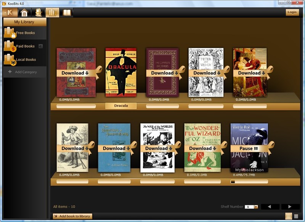305x222 pixels.
Task: Click Add Category in the sidebar
Action: (25, 72)
